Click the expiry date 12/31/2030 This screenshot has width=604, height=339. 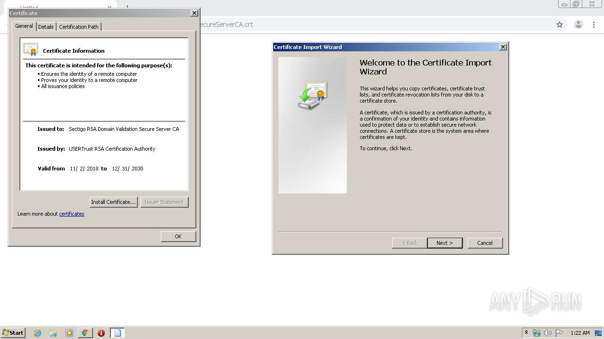pos(127,169)
